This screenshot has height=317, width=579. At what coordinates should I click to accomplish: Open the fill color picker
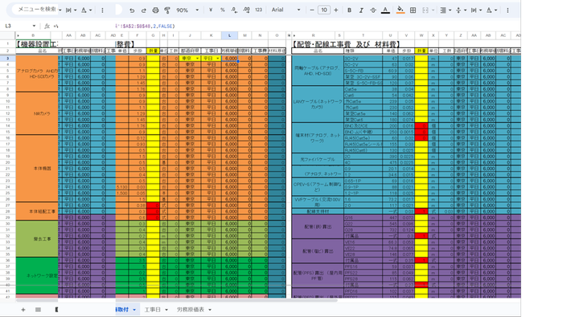click(400, 10)
